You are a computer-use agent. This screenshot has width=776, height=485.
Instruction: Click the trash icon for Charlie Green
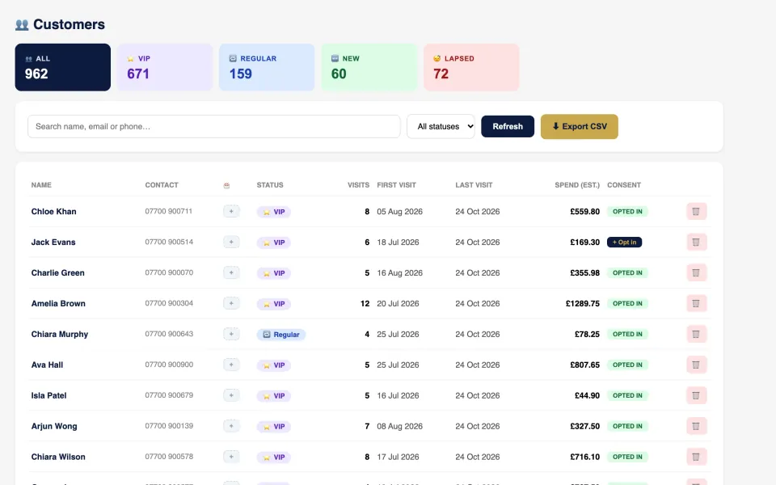pyautogui.click(x=696, y=272)
